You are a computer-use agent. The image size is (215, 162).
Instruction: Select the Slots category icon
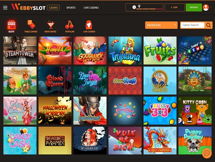coord(11,25)
